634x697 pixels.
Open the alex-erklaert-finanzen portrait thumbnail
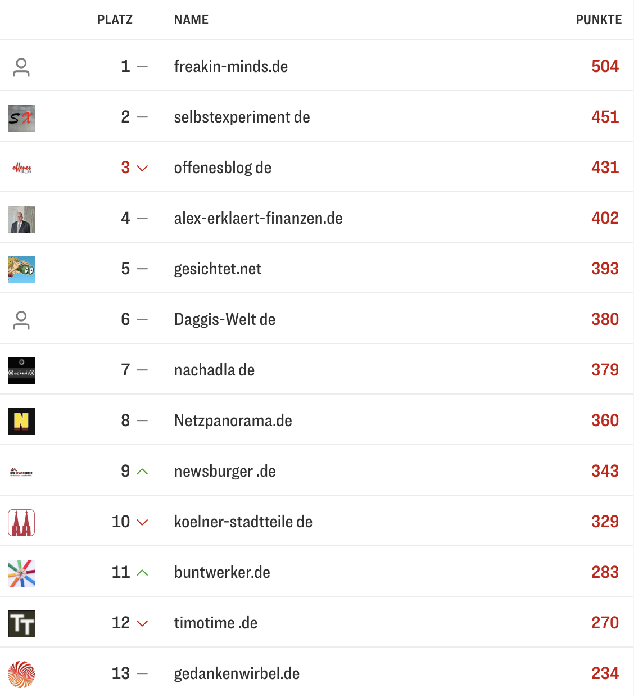(21, 219)
